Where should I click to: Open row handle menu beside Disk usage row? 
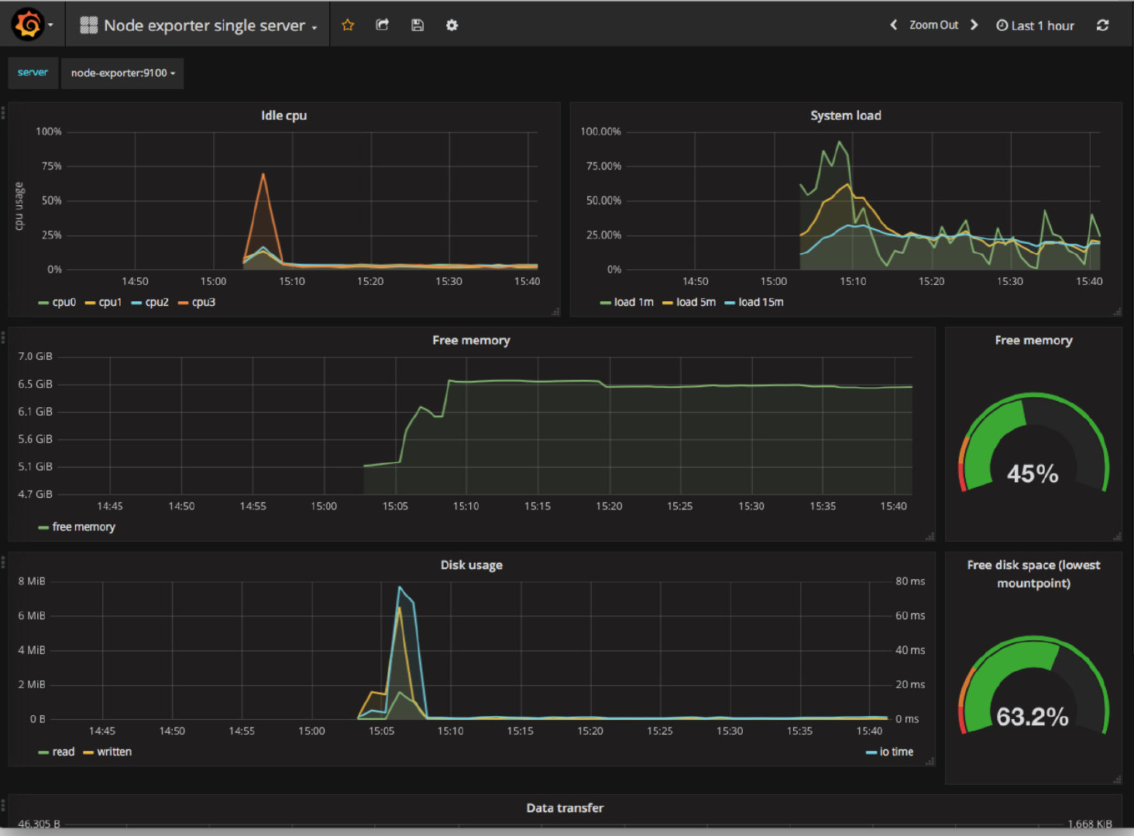[3, 562]
